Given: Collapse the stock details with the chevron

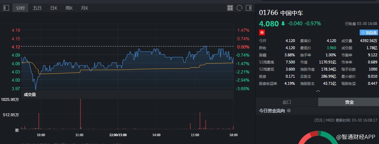Looking at the screenshot, I should (317, 91).
